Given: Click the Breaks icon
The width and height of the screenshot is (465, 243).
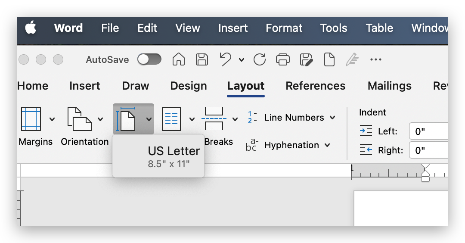Looking at the screenshot, I should (x=214, y=118).
